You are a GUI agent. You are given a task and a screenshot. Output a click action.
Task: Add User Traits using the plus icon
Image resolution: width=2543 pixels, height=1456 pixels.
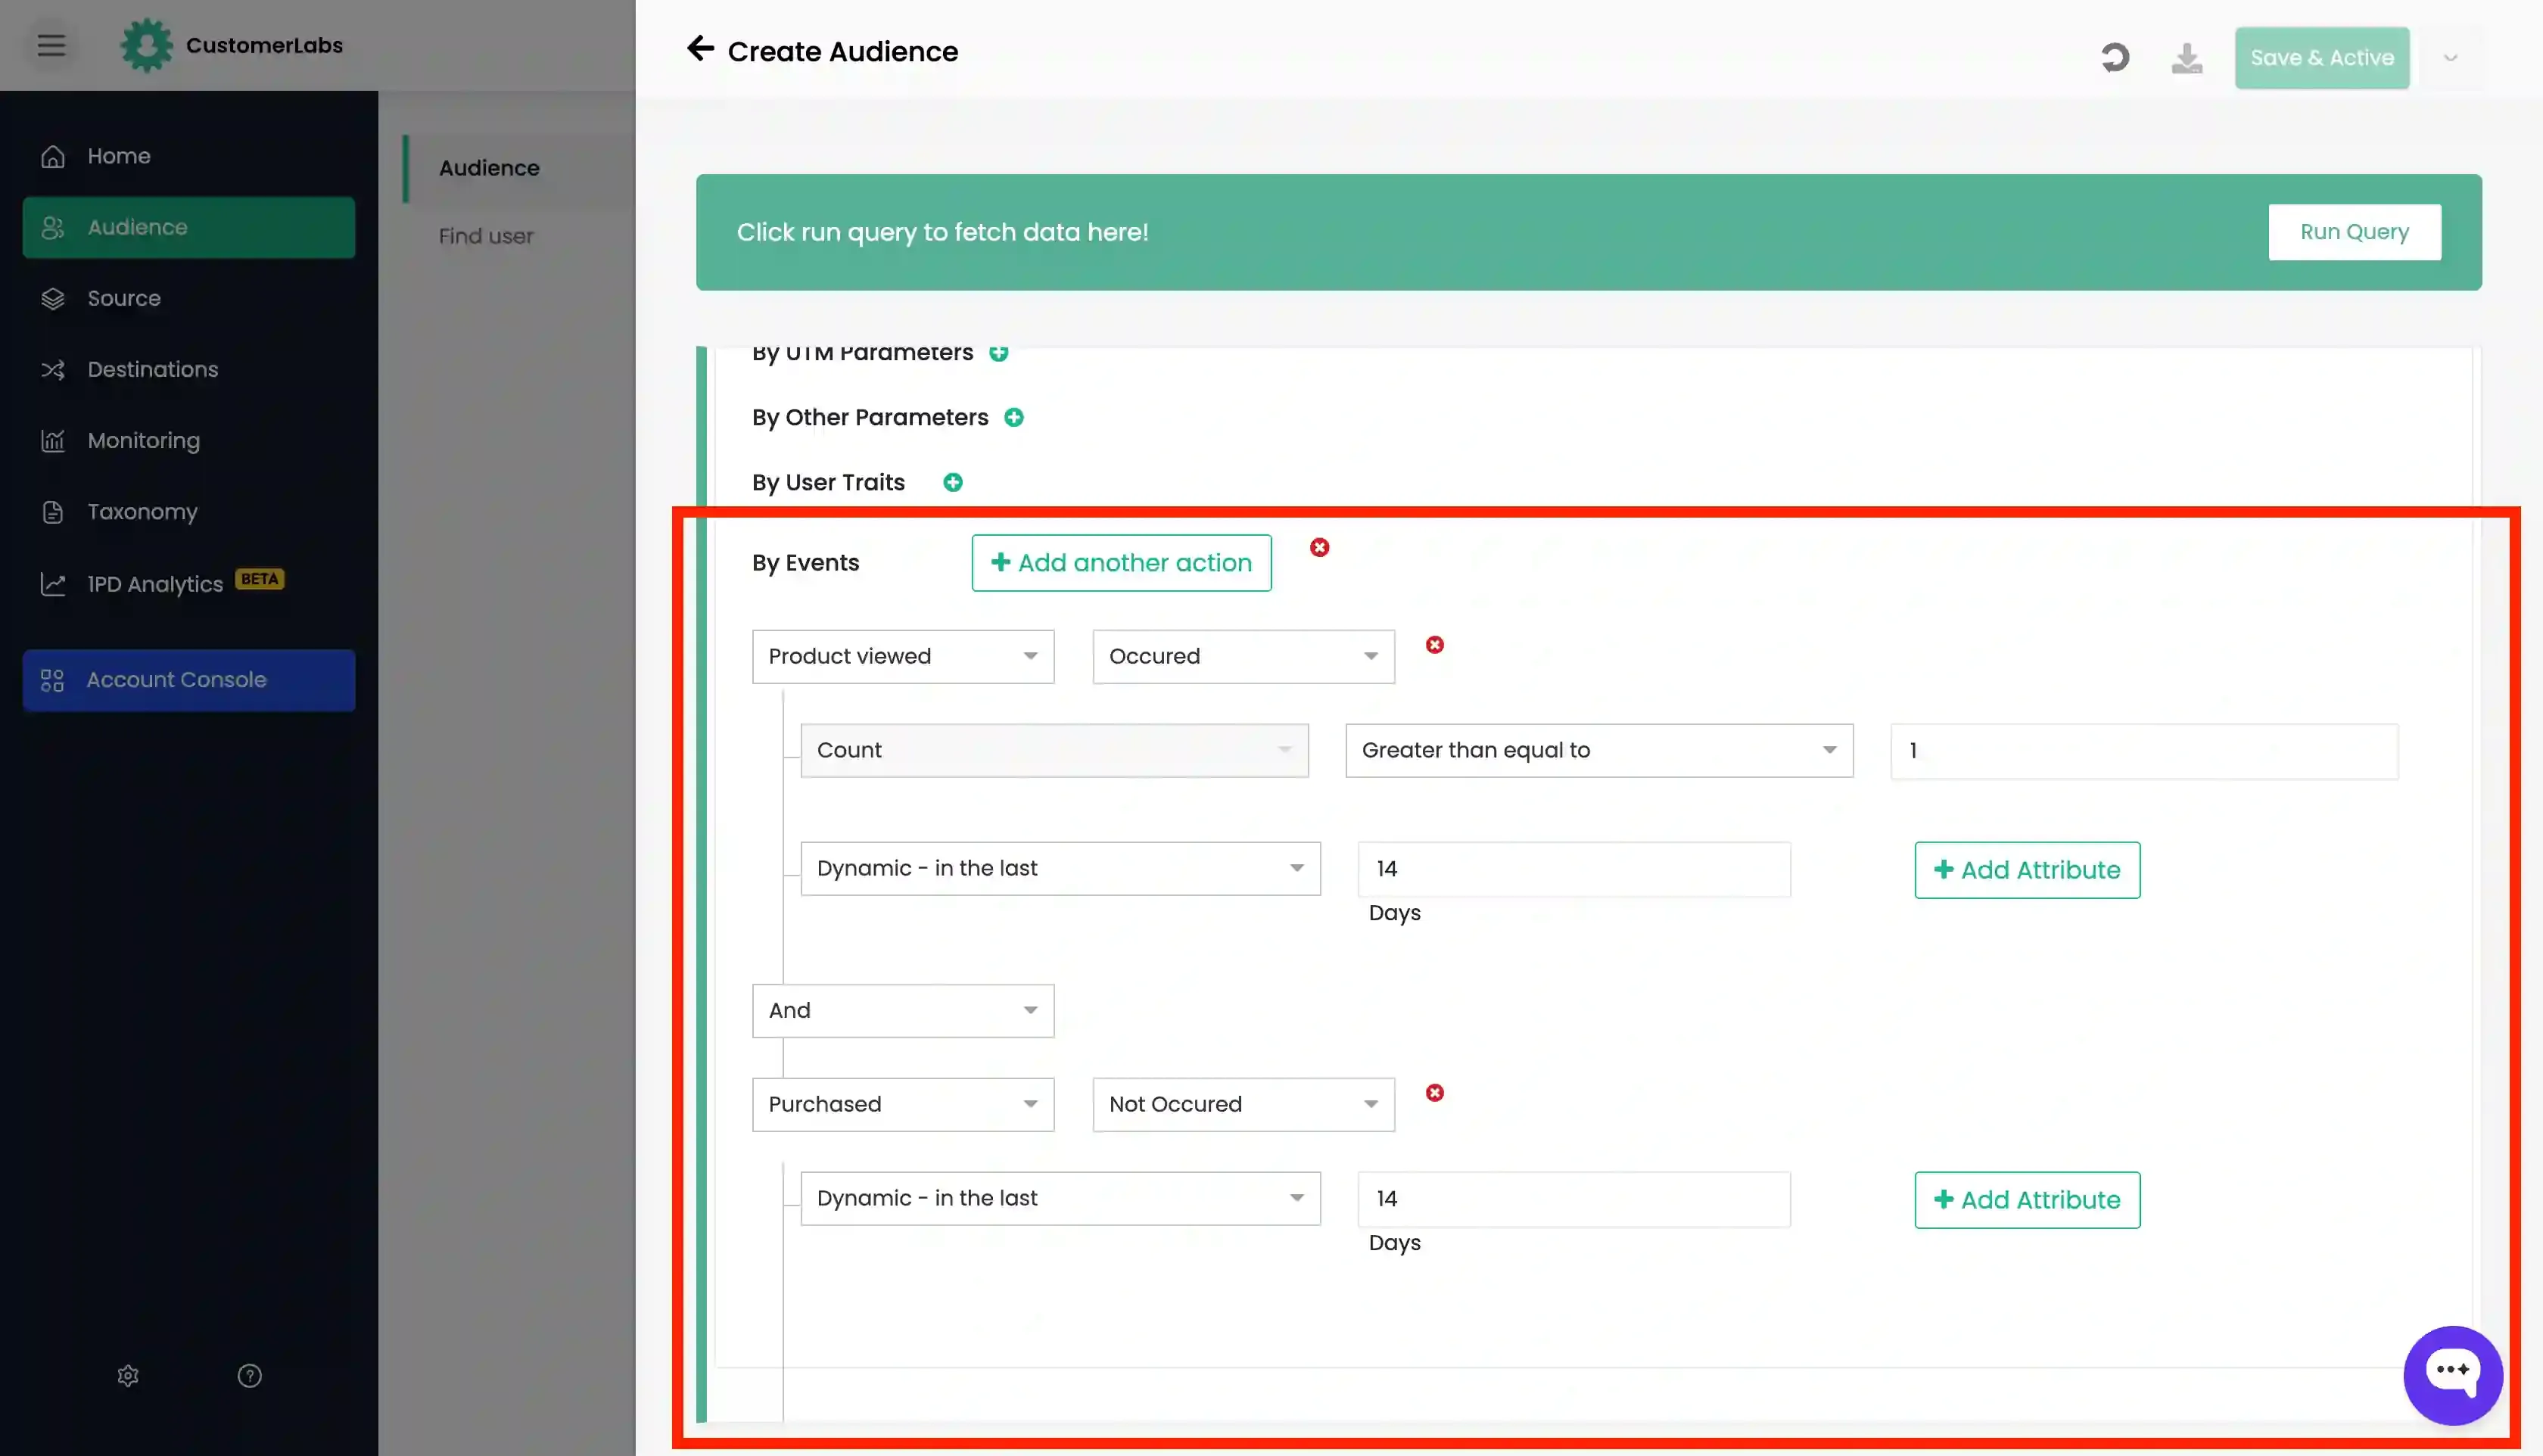(x=953, y=483)
